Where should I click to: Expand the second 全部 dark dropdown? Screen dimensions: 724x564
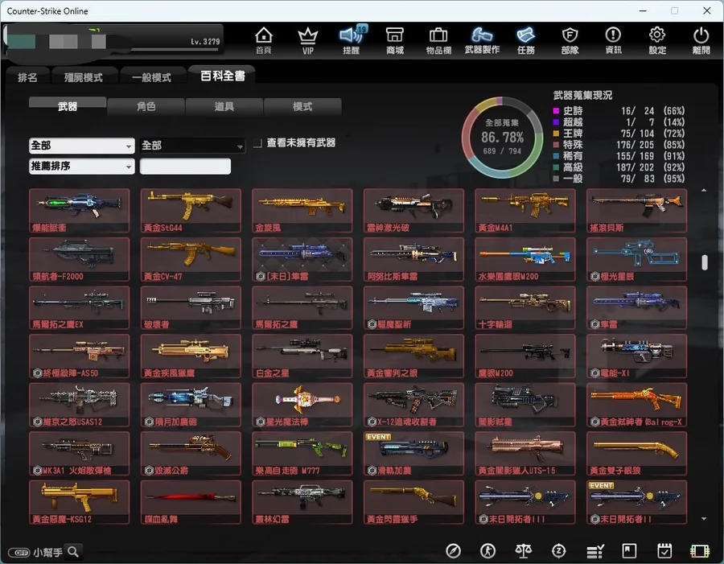click(x=192, y=146)
